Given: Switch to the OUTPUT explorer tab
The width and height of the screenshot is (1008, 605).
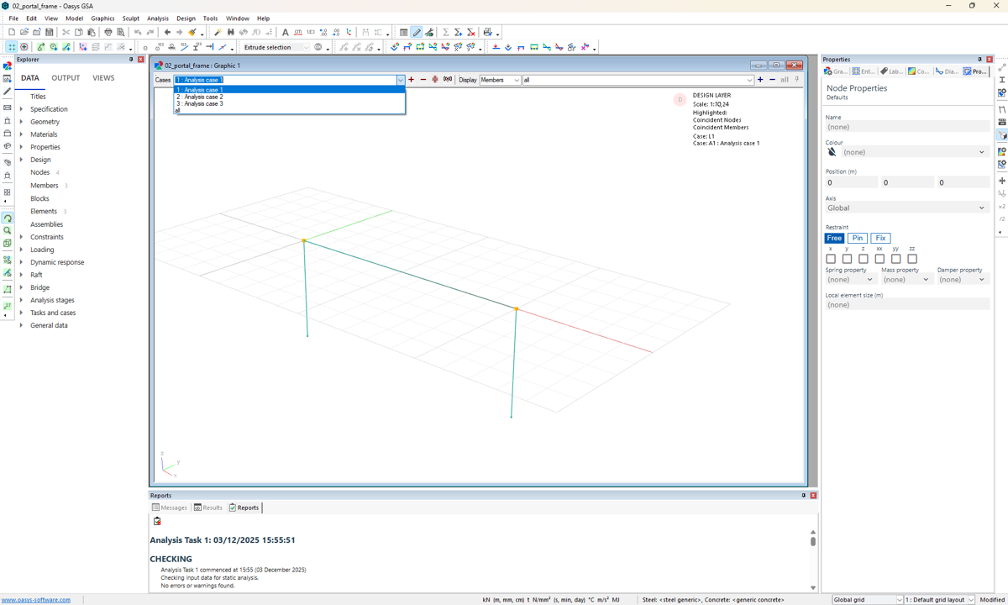Looking at the screenshot, I should pyautogui.click(x=66, y=78).
